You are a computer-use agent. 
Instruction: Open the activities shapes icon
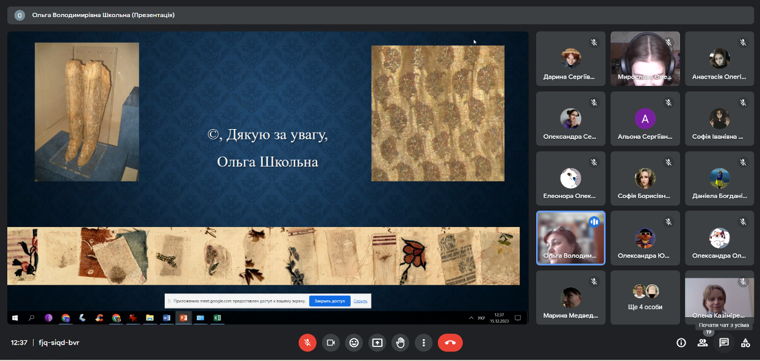point(745,343)
